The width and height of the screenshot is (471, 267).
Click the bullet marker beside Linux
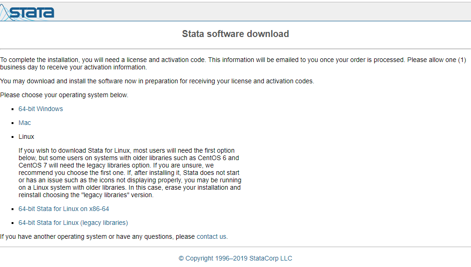(13, 137)
